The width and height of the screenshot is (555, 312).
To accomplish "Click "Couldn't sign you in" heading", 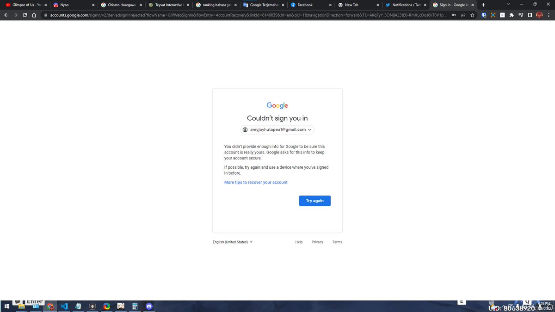I will (x=277, y=118).
